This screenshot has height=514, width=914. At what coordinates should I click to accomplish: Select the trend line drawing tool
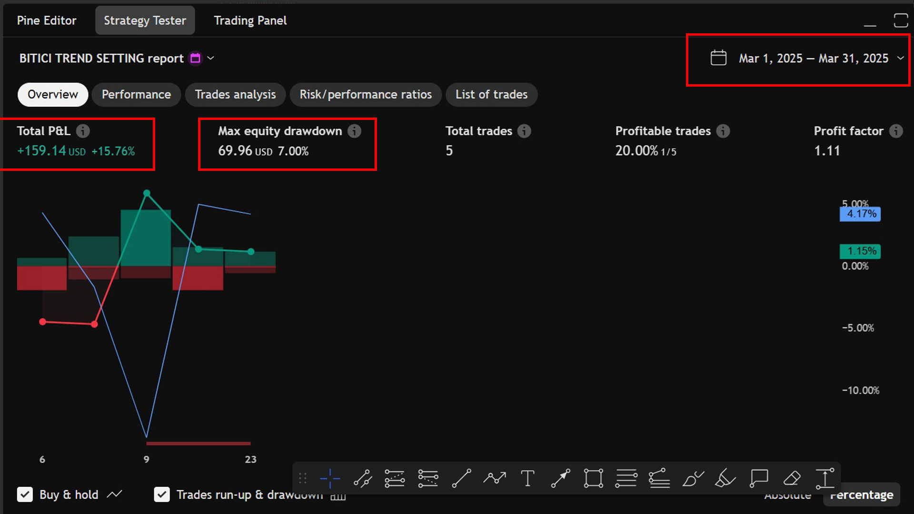pyautogui.click(x=461, y=478)
